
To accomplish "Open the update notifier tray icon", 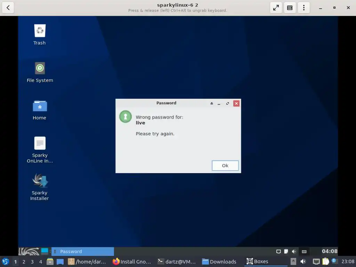I will click(334, 261).
